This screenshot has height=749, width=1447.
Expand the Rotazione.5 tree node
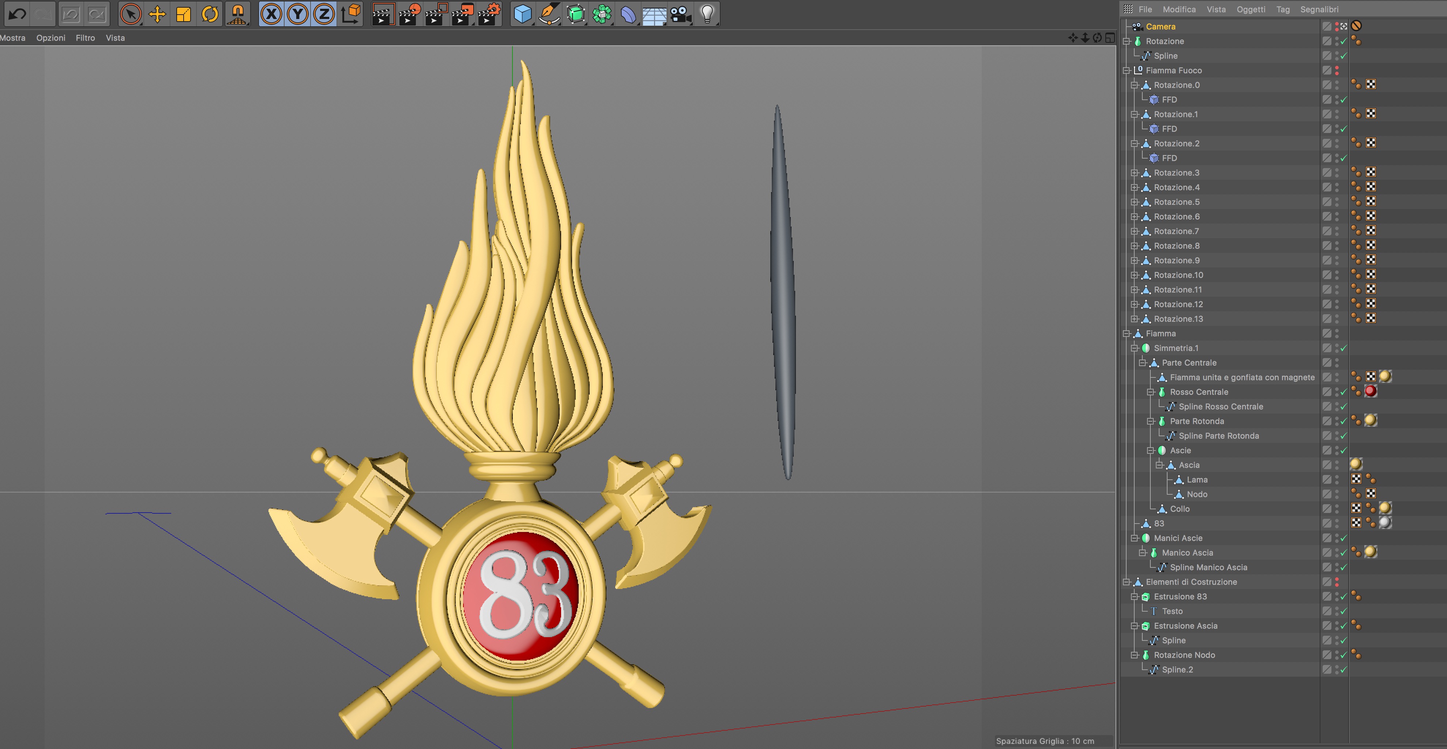[x=1134, y=202]
